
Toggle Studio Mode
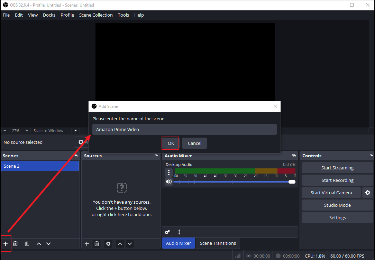coord(337,205)
